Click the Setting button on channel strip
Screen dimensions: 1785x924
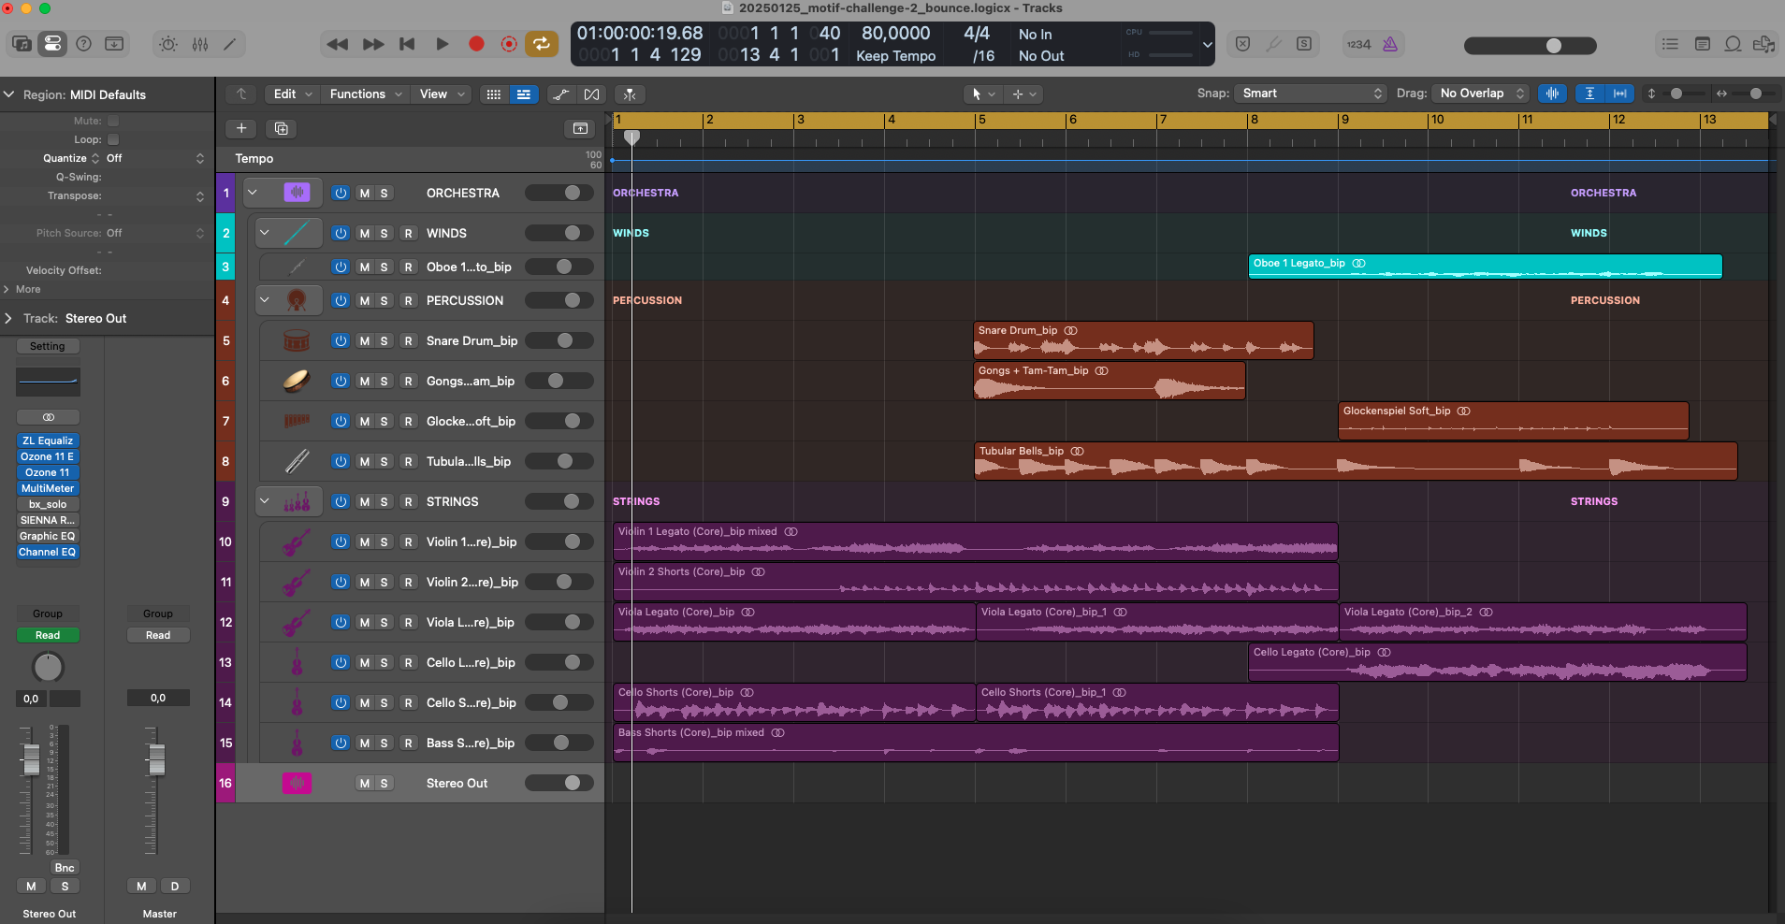(48, 346)
